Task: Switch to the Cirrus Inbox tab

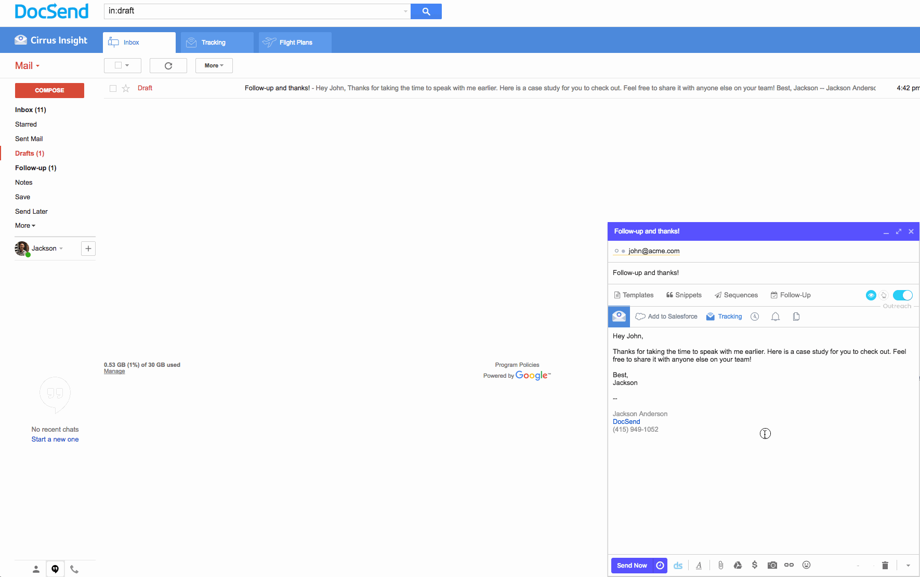Action: pyautogui.click(x=139, y=43)
